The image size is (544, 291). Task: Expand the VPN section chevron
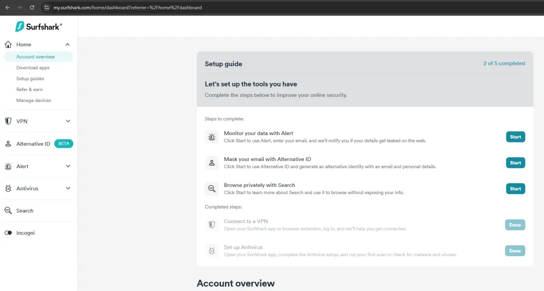tap(68, 121)
